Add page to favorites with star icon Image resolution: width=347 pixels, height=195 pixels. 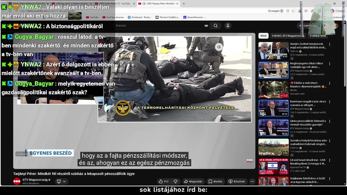click(x=293, y=11)
